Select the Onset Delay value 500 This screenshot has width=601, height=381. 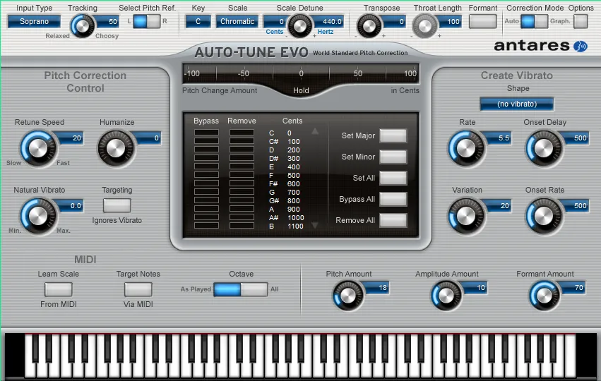(x=576, y=138)
